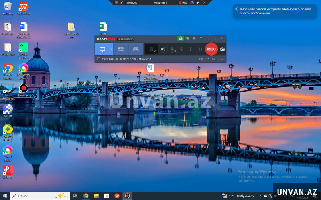Screen dimensions: 321x200
Task: Select the From Flash folder on desktop
Action: point(8,29)
